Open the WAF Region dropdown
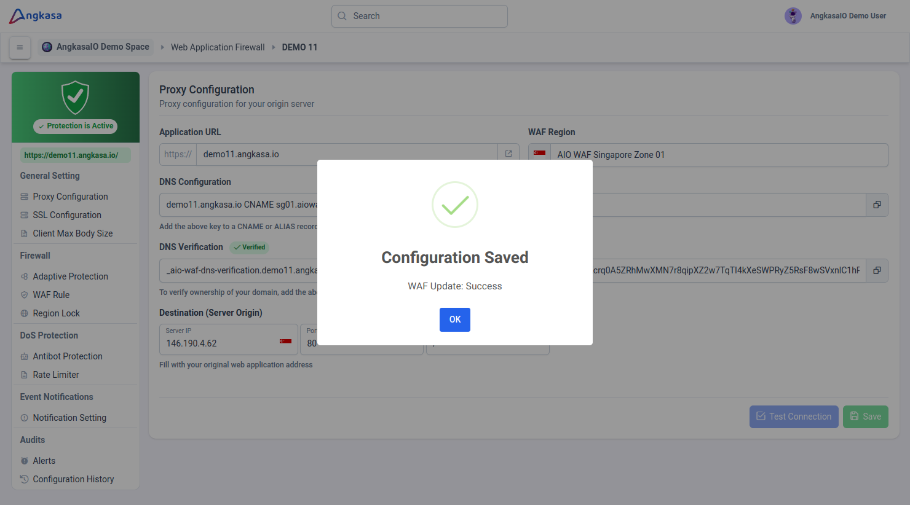 point(708,155)
